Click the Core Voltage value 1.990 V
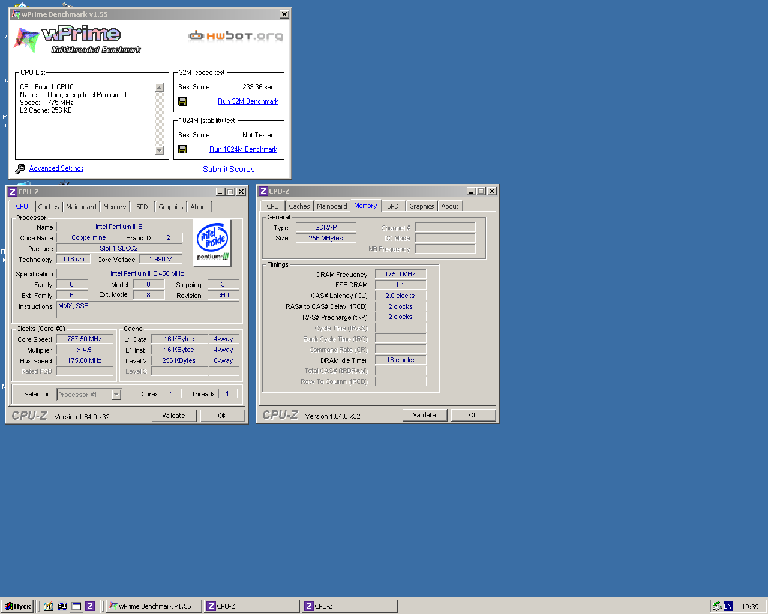Screen dimensions: 768x614 (x=161, y=259)
